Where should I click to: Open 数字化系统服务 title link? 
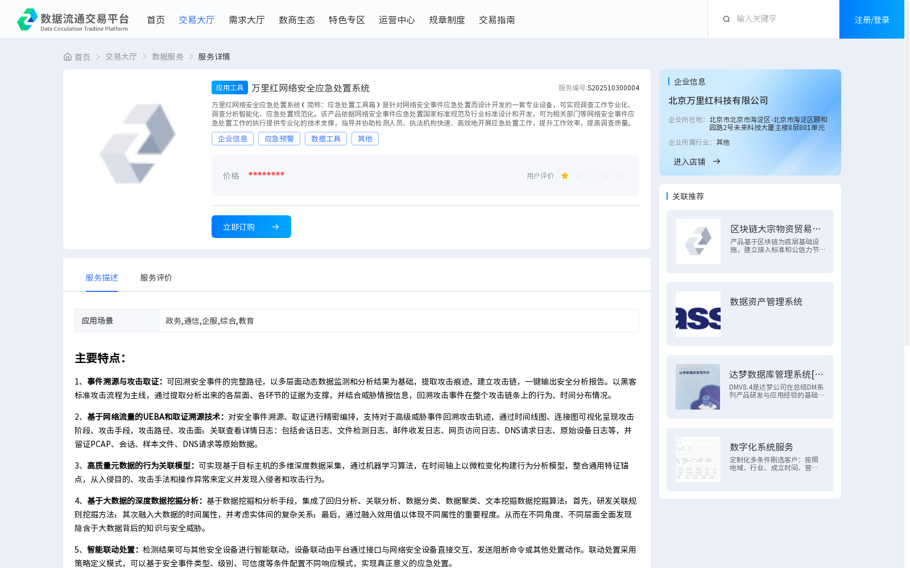pyautogui.click(x=762, y=447)
